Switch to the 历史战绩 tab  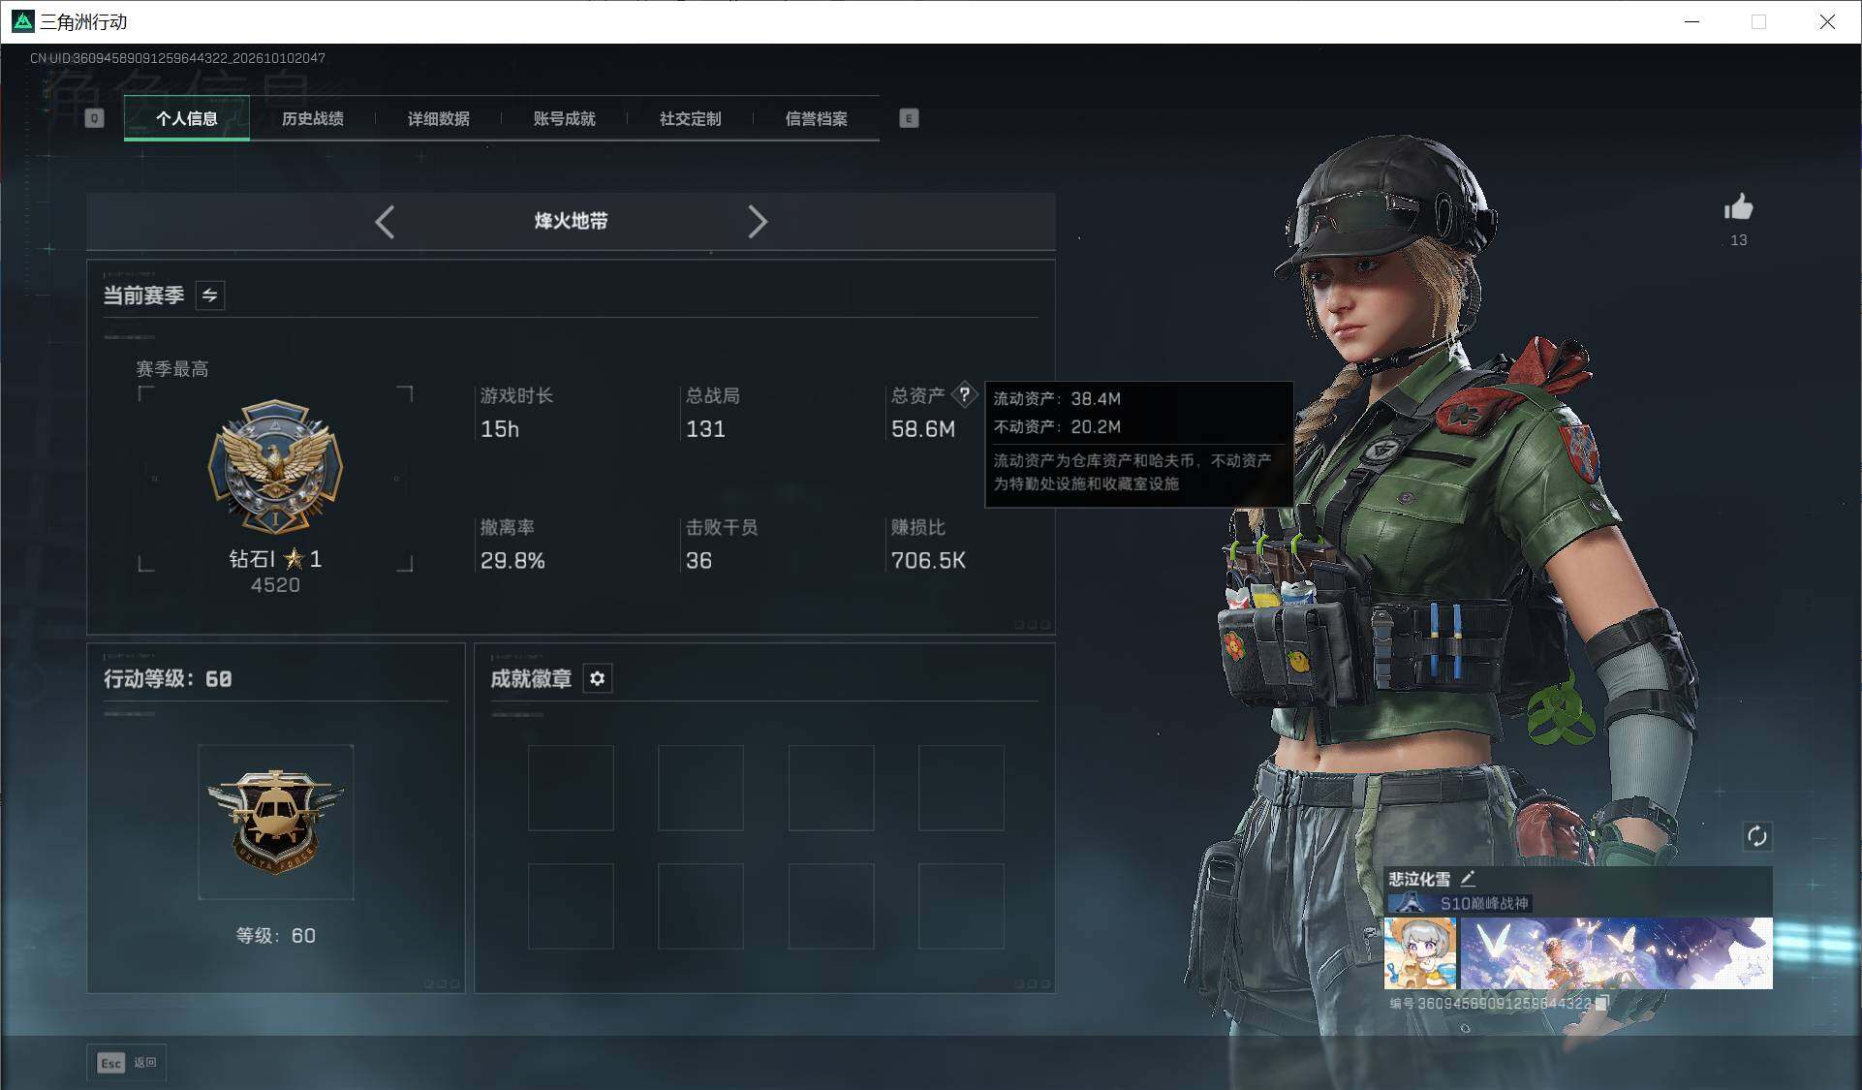click(x=313, y=118)
